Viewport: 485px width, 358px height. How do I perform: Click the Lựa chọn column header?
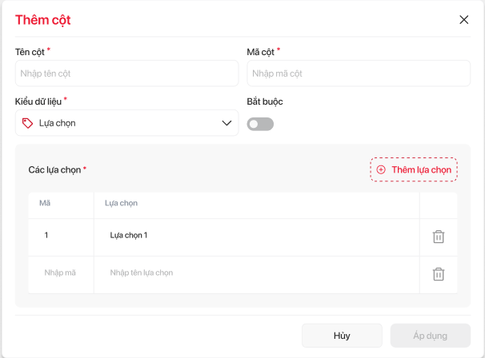[122, 203]
